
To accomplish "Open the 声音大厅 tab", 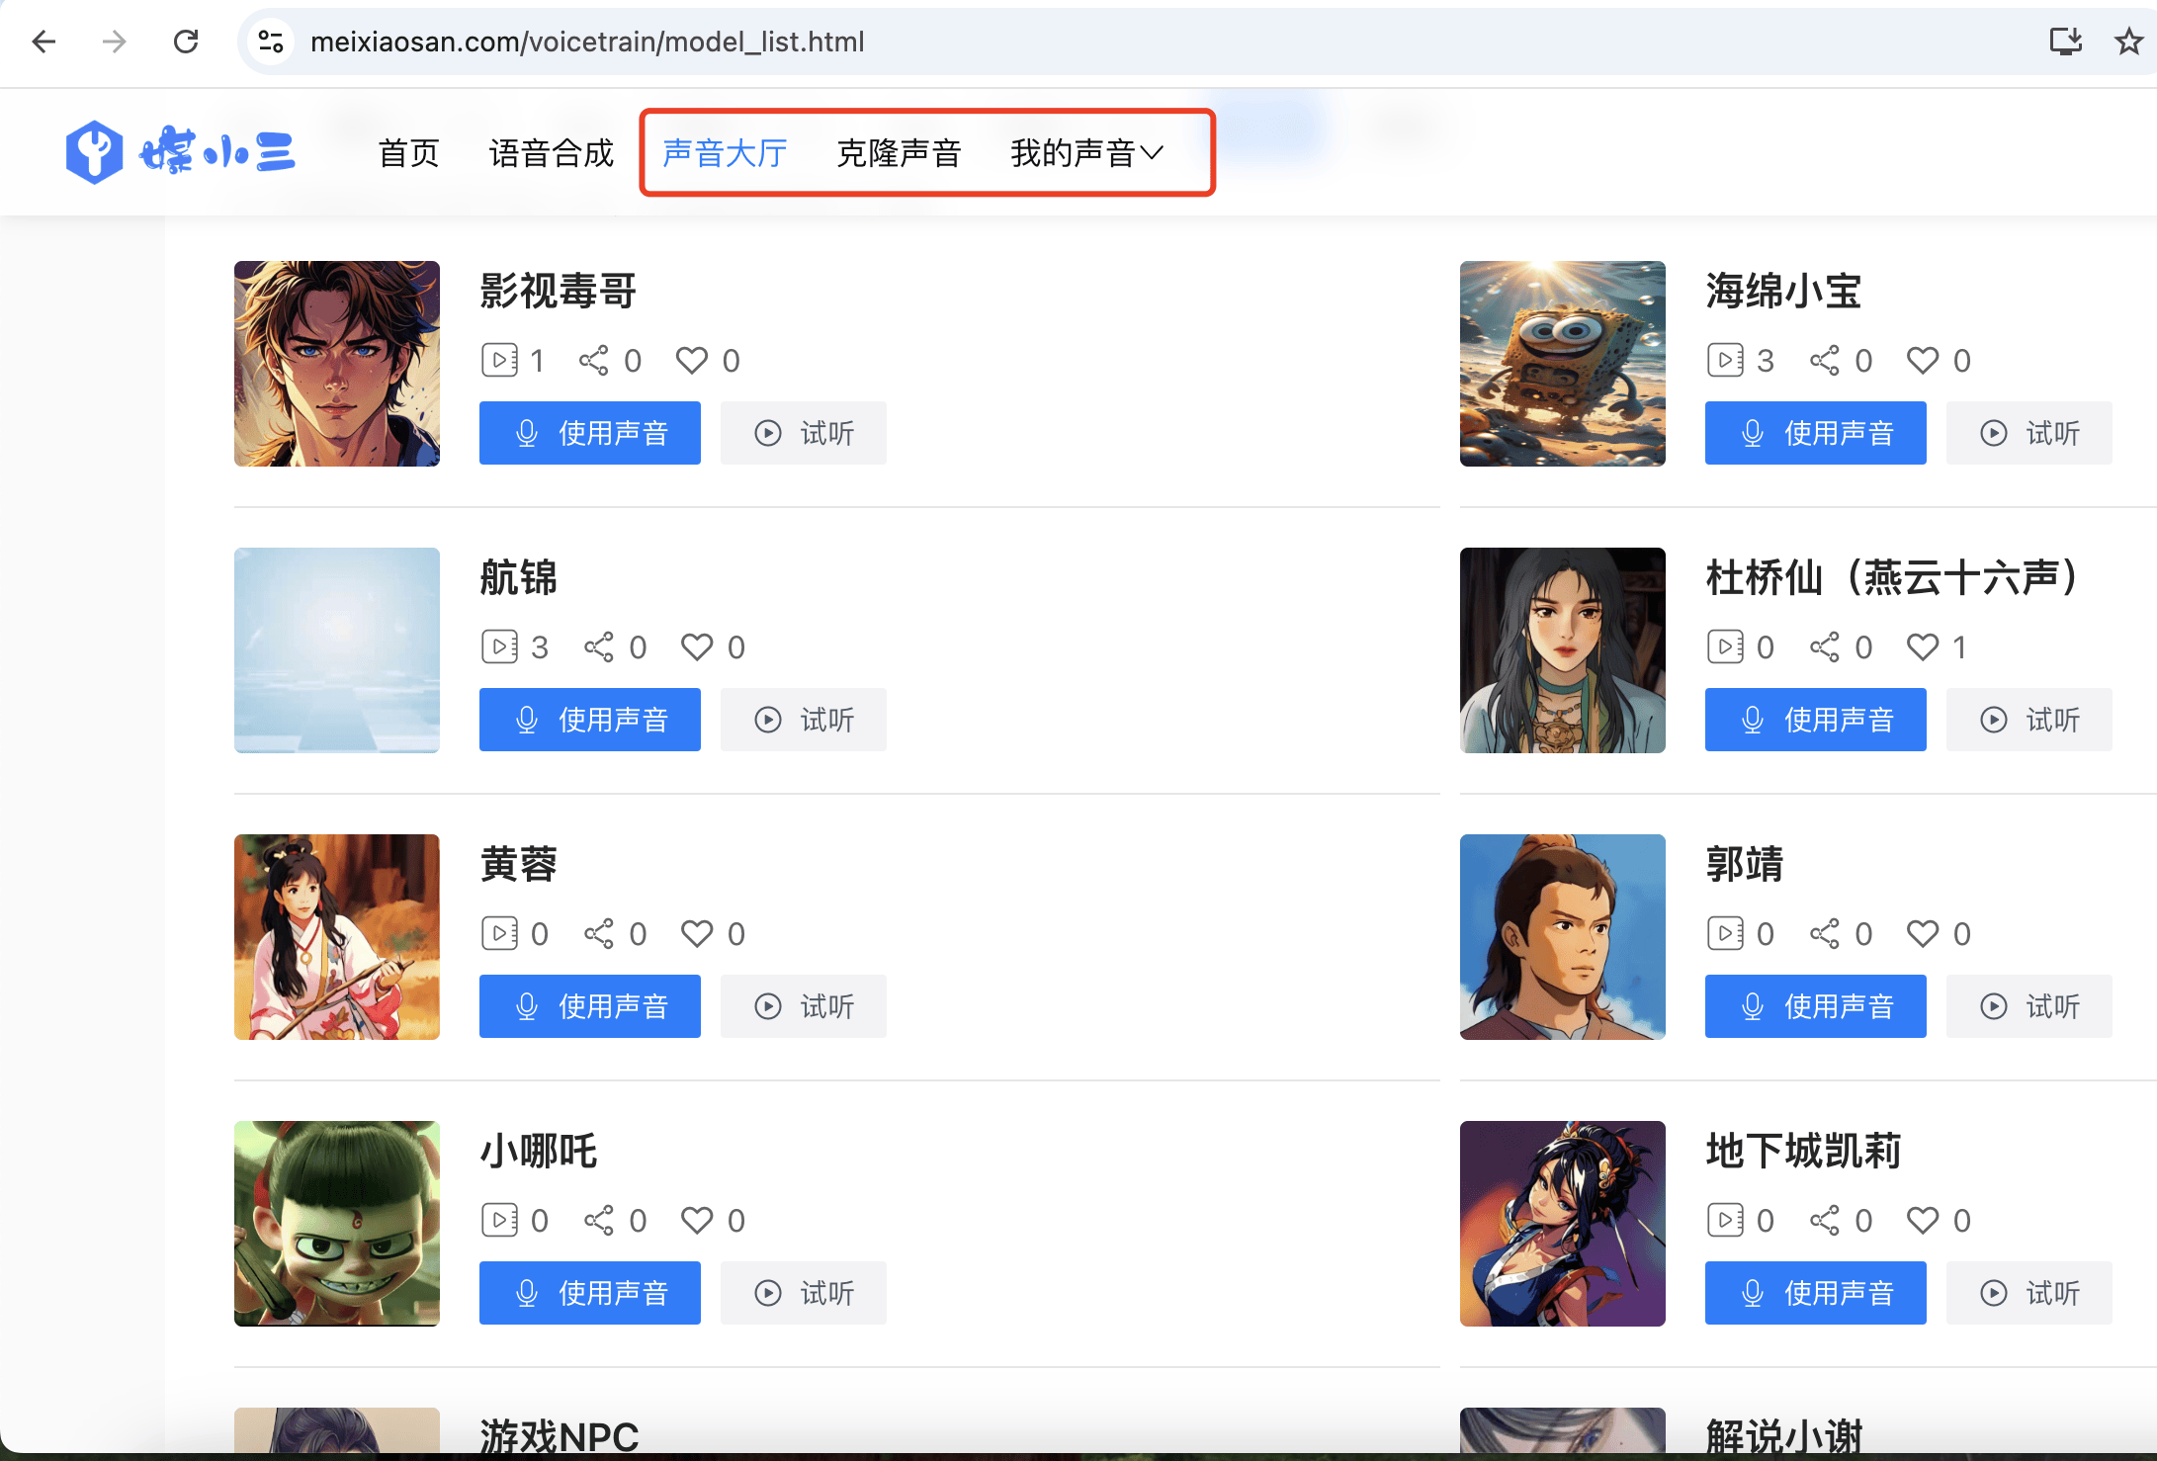I will pyautogui.click(x=725, y=153).
